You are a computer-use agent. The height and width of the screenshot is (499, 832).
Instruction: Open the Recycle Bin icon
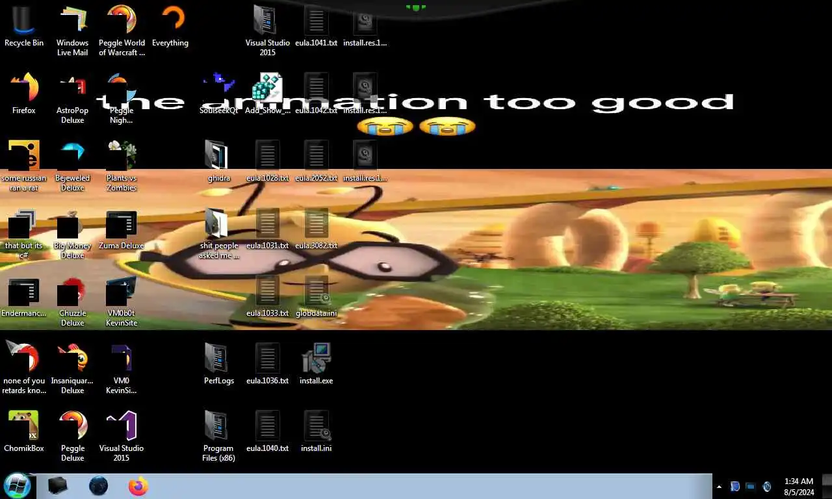[x=24, y=27]
